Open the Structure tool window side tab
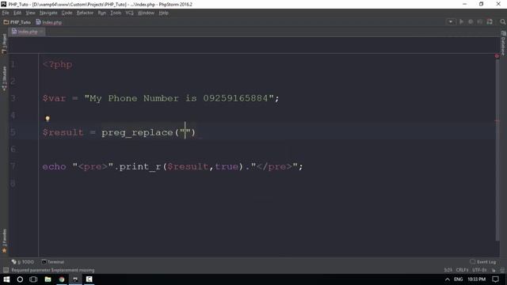Viewport: 507px width, 285px height. (4, 78)
